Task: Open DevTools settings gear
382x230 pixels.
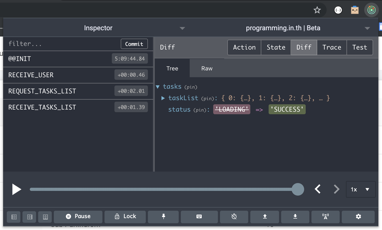Action: click(x=358, y=217)
